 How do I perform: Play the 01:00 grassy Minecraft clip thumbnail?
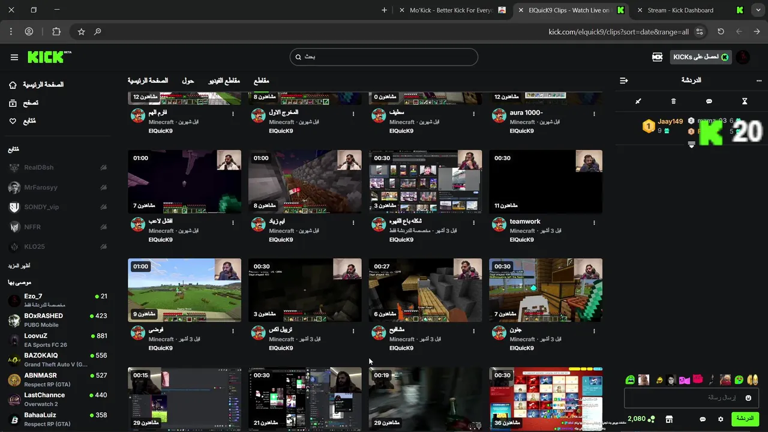(184, 290)
